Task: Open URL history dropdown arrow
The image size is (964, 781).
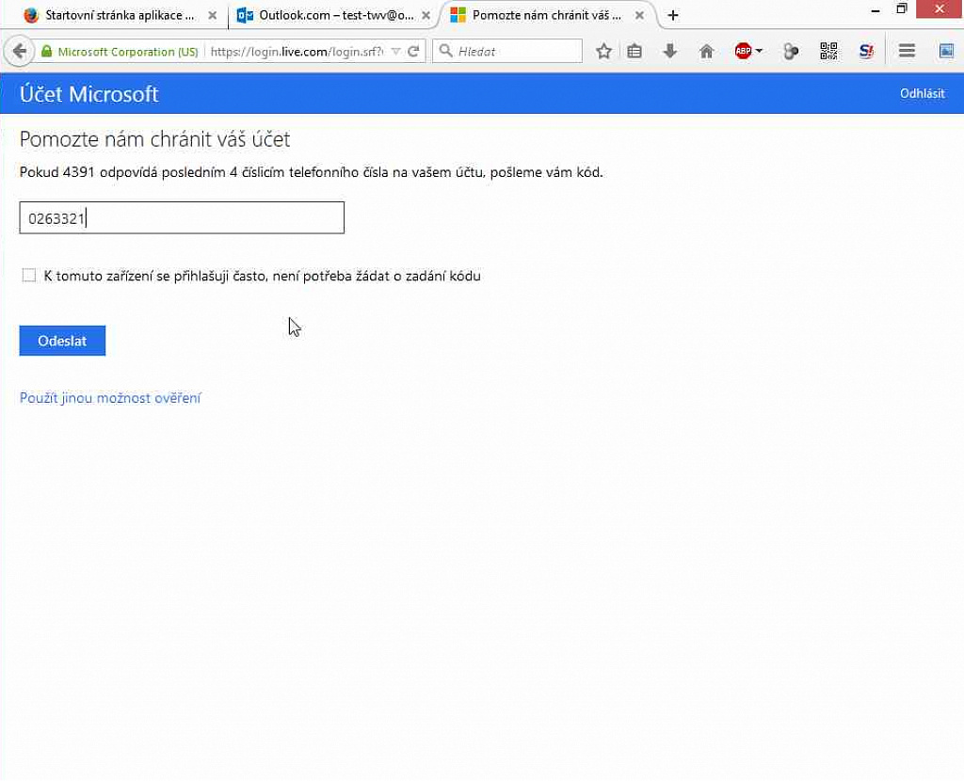Action: pyautogui.click(x=396, y=51)
